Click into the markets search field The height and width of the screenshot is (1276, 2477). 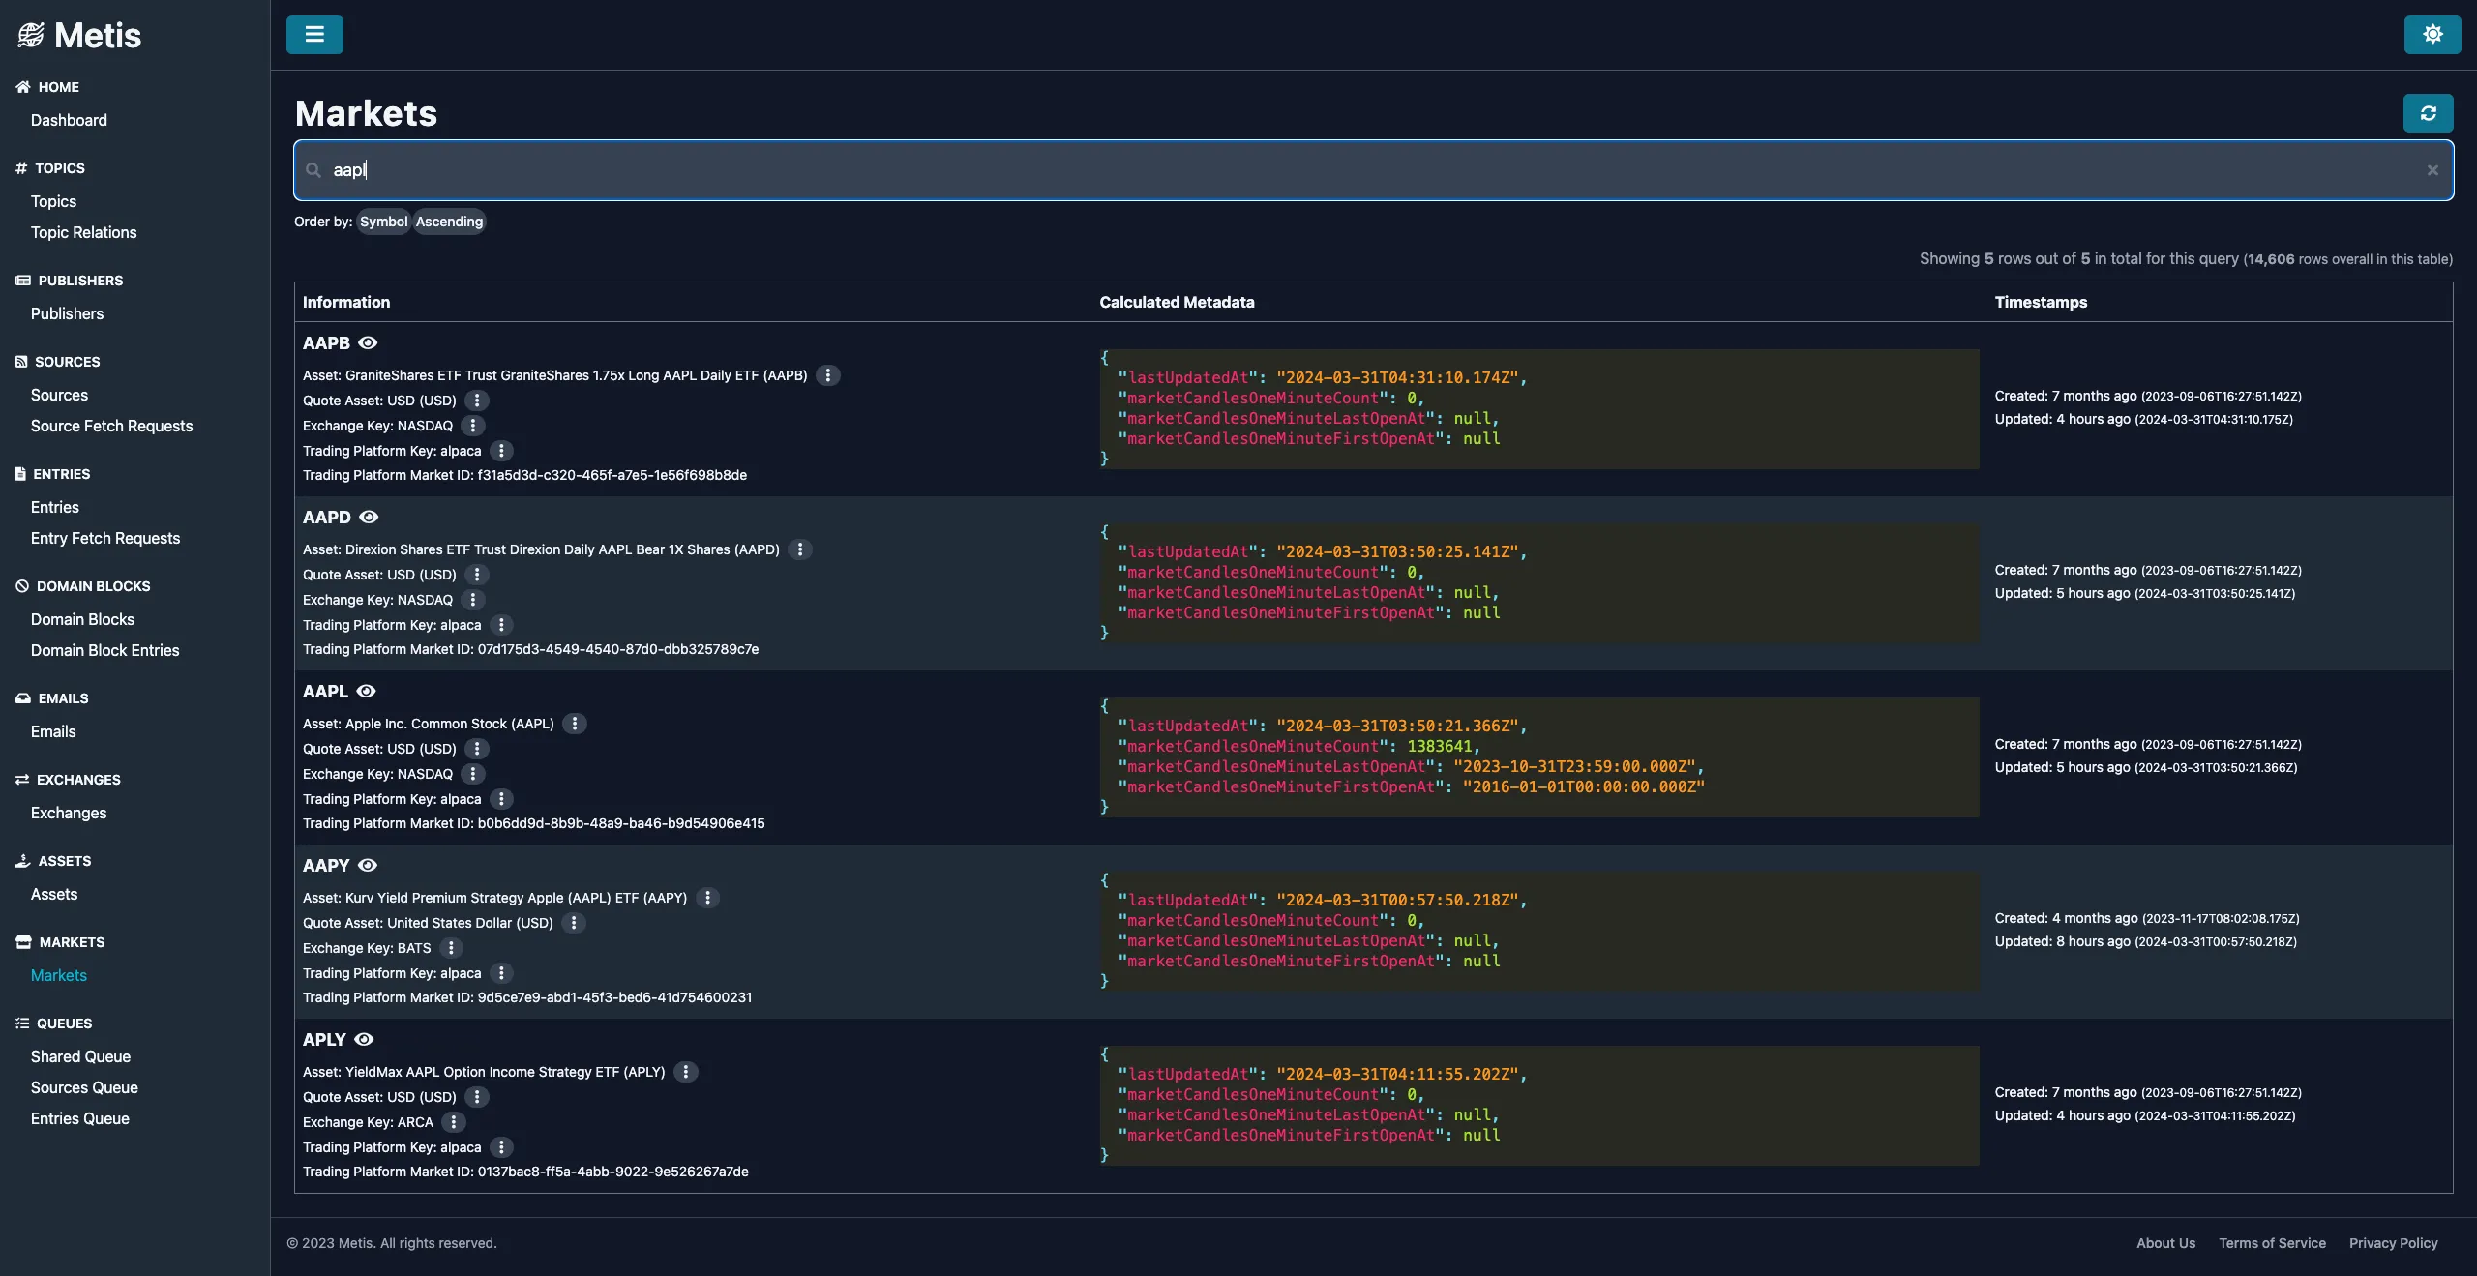[x=1355, y=170]
